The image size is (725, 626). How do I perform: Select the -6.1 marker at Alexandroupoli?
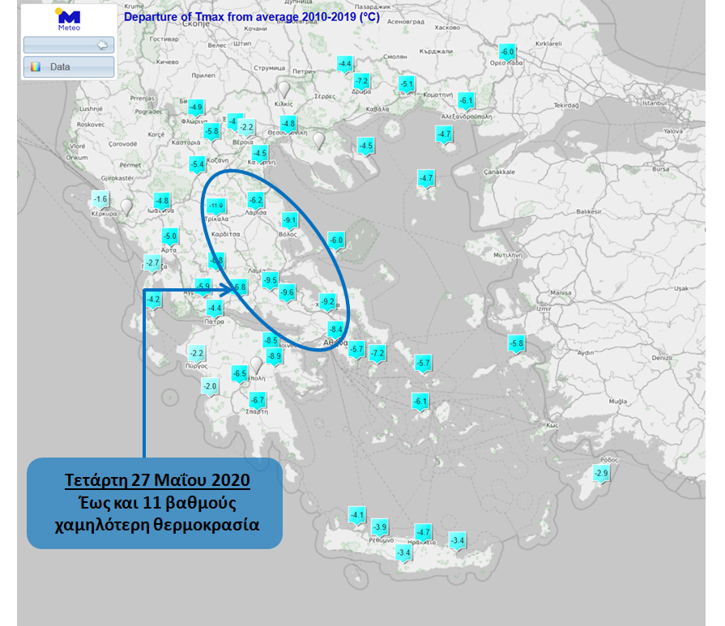466,102
